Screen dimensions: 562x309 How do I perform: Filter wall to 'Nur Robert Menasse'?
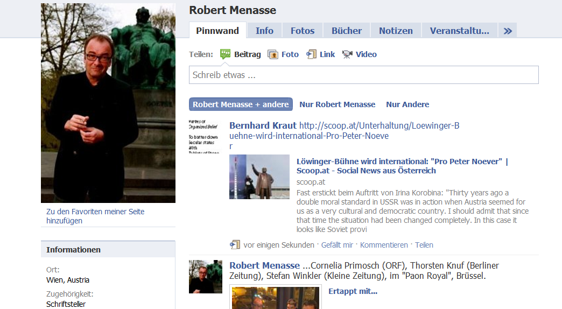pyautogui.click(x=337, y=104)
